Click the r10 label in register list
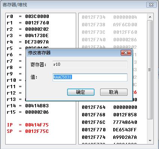Viewport: 159px width, 149px height. point(11,80)
